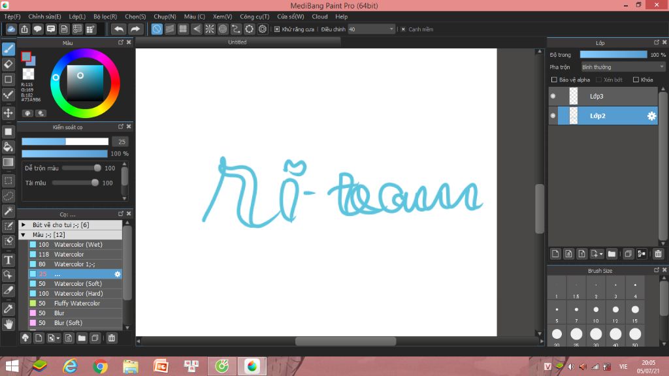Click the Tải màu slider
The width and height of the screenshot is (669, 376).
pyautogui.click(x=76, y=183)
